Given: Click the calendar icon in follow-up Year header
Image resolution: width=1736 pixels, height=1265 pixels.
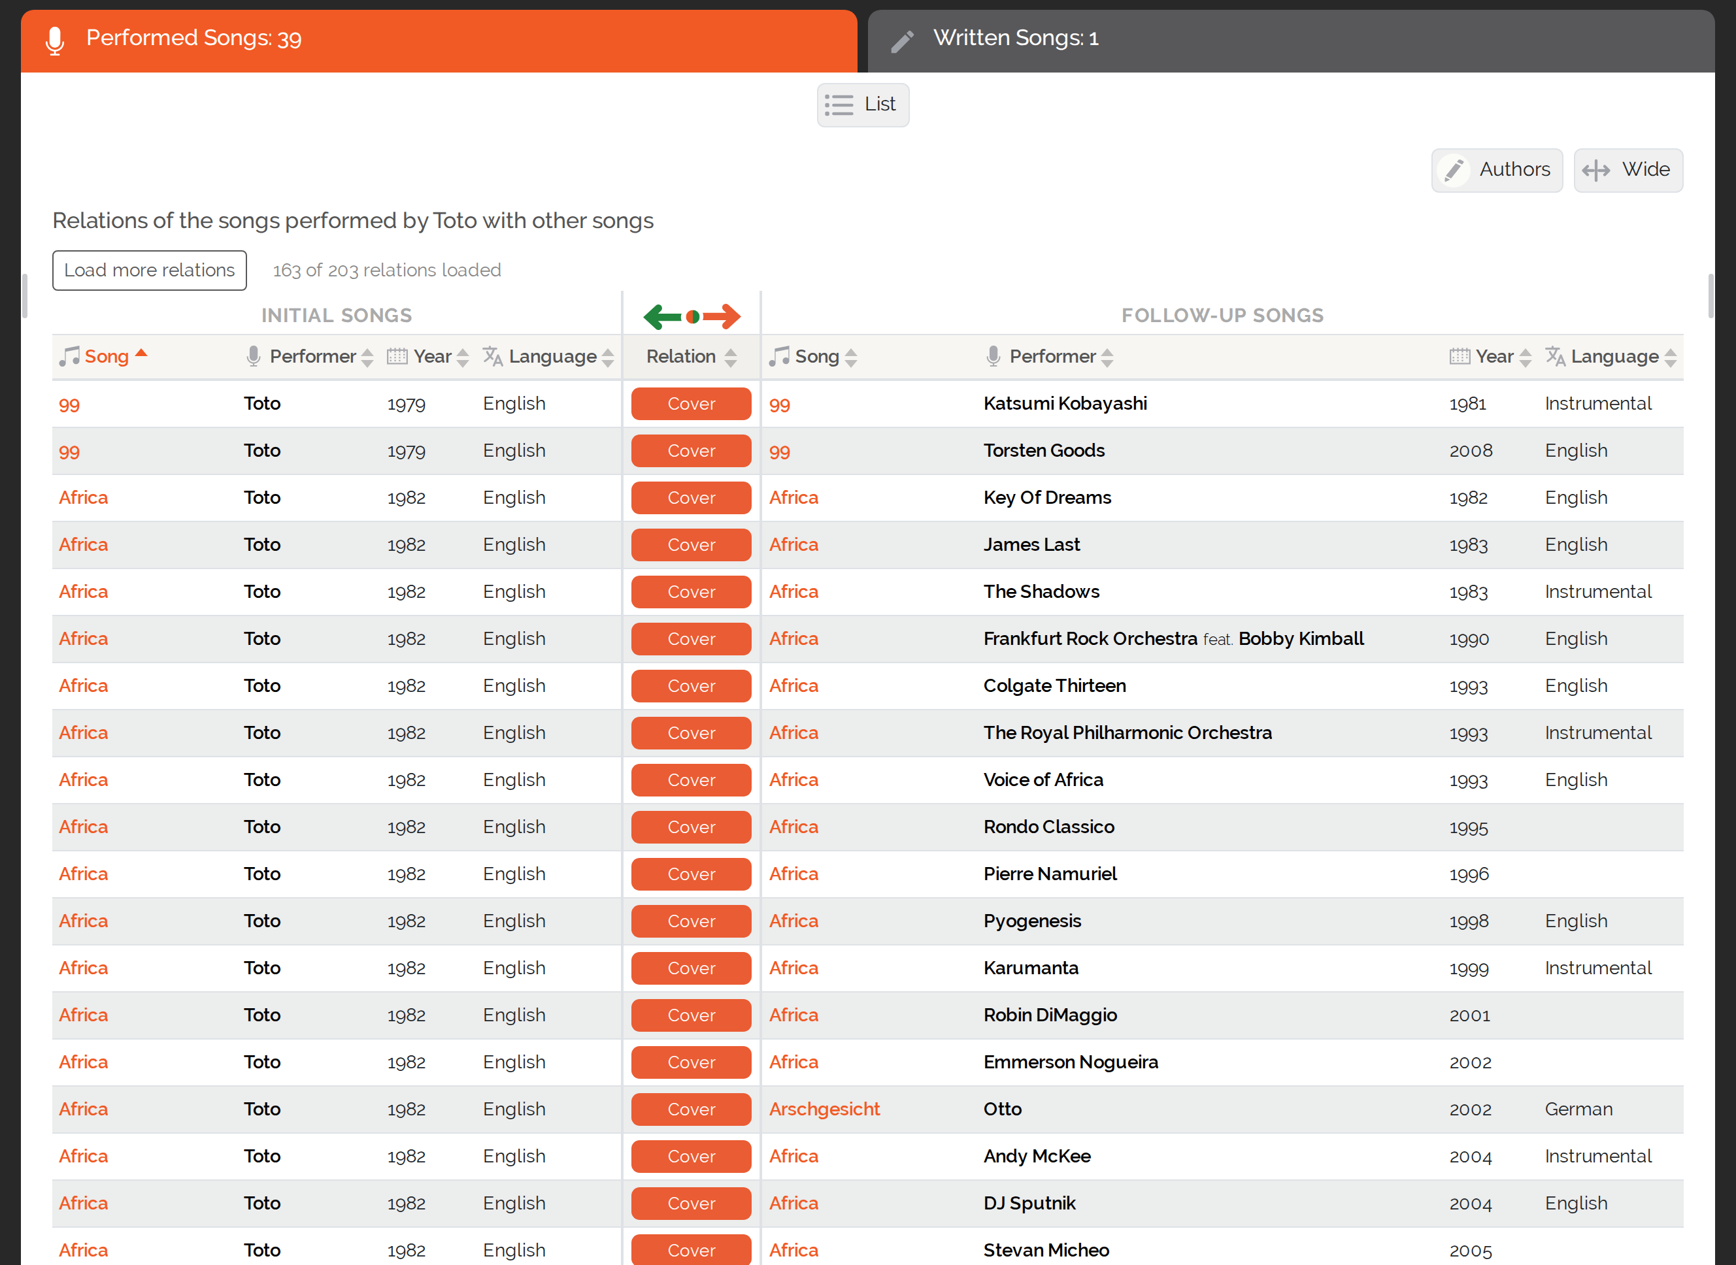Looking at the screenshot, I should click(x=1460, y=356).
